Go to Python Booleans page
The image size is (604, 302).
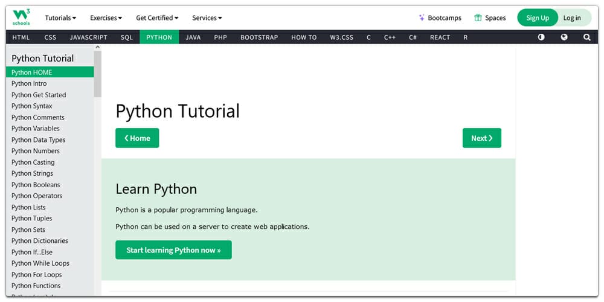click(50, 184)
